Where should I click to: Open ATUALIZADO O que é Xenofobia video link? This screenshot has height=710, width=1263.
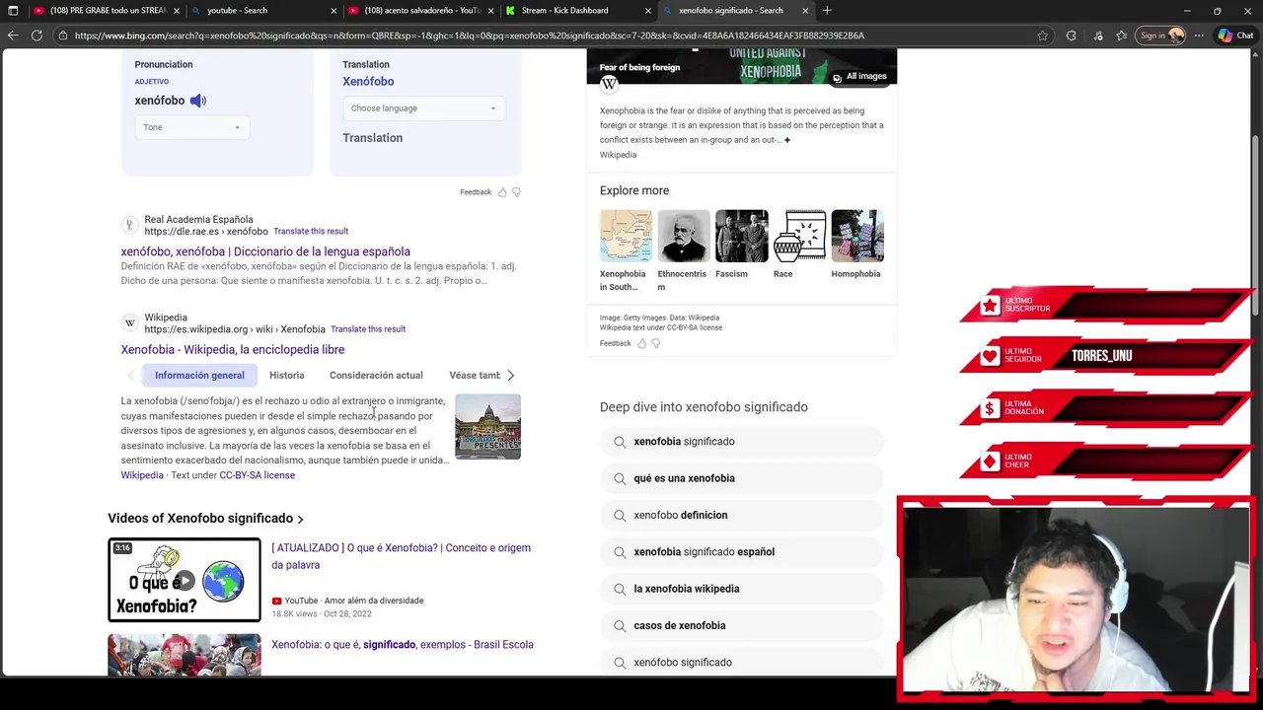401,556
